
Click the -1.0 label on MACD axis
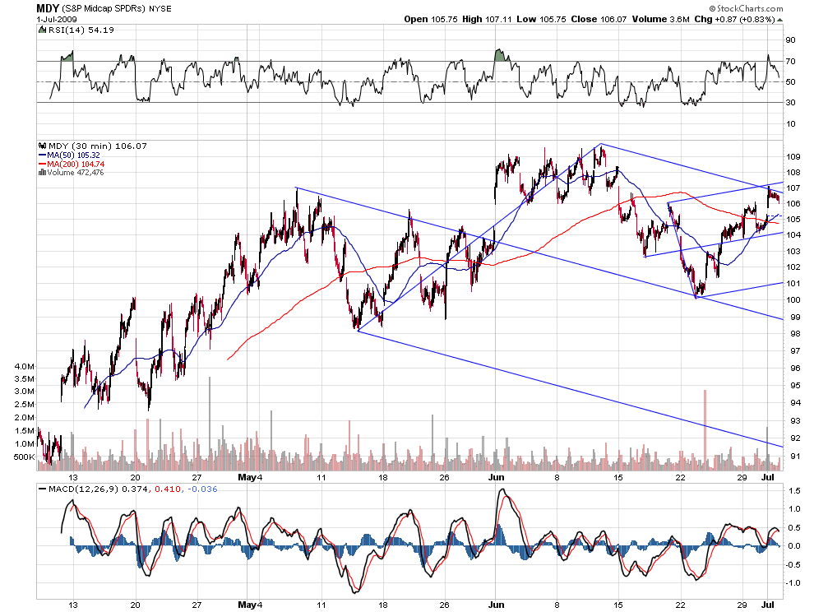793,583
